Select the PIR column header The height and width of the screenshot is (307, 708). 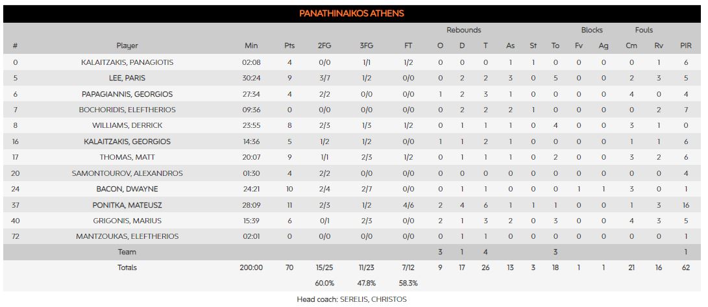(686, 46)
